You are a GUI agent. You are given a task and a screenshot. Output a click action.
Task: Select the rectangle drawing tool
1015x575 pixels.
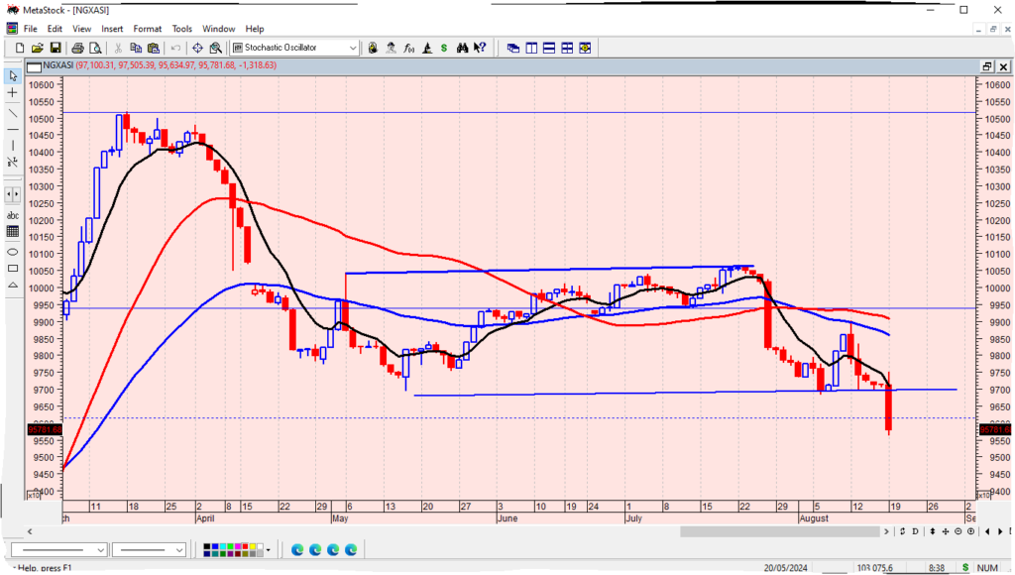tap(13, 268)
